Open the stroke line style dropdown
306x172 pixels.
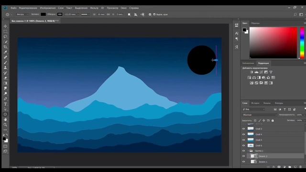[85, 14]
